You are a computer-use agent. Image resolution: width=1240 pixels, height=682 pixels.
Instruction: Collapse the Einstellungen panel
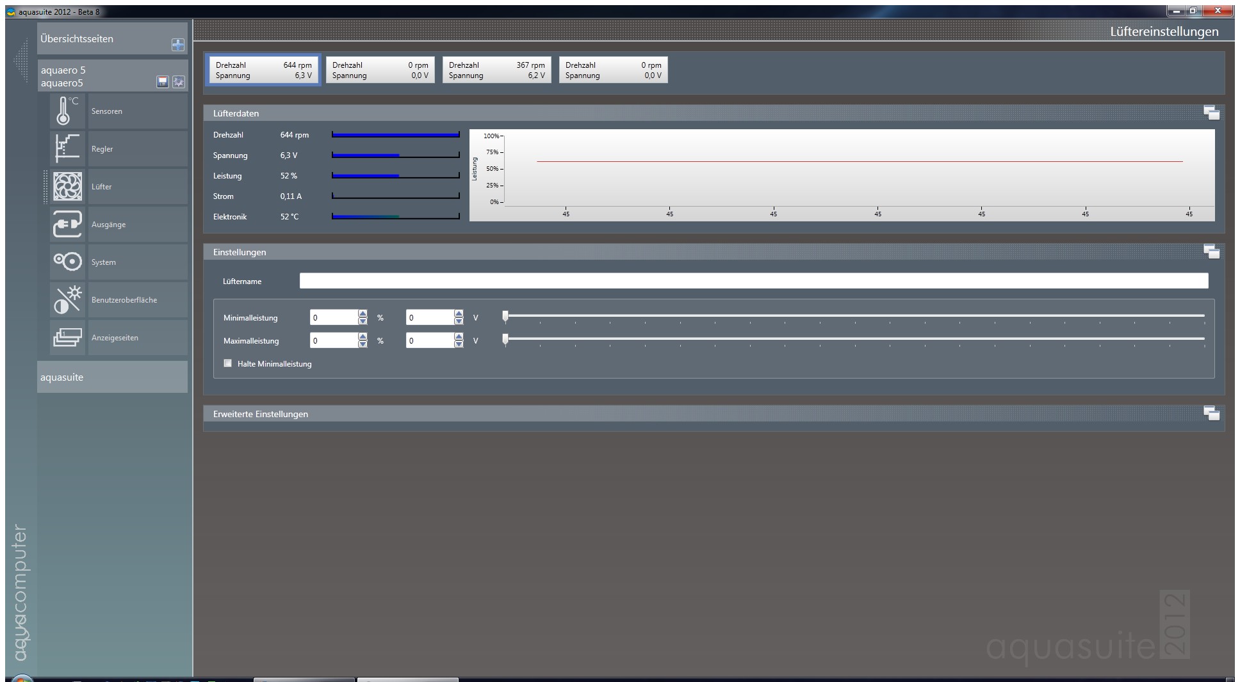click(x=1211, y=251)
